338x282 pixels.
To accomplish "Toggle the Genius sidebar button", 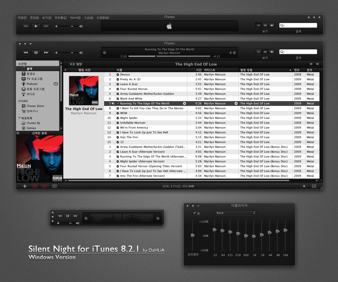I will (314, 186).
